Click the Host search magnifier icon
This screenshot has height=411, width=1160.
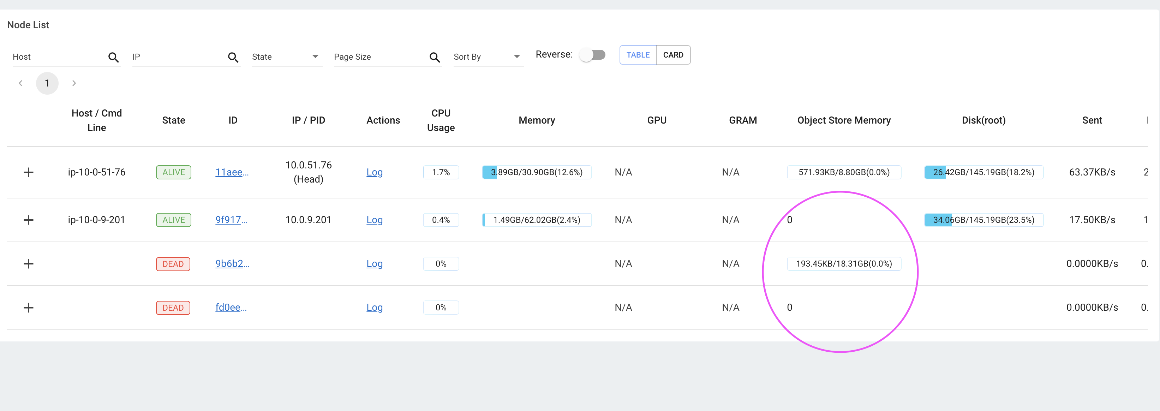113,57
